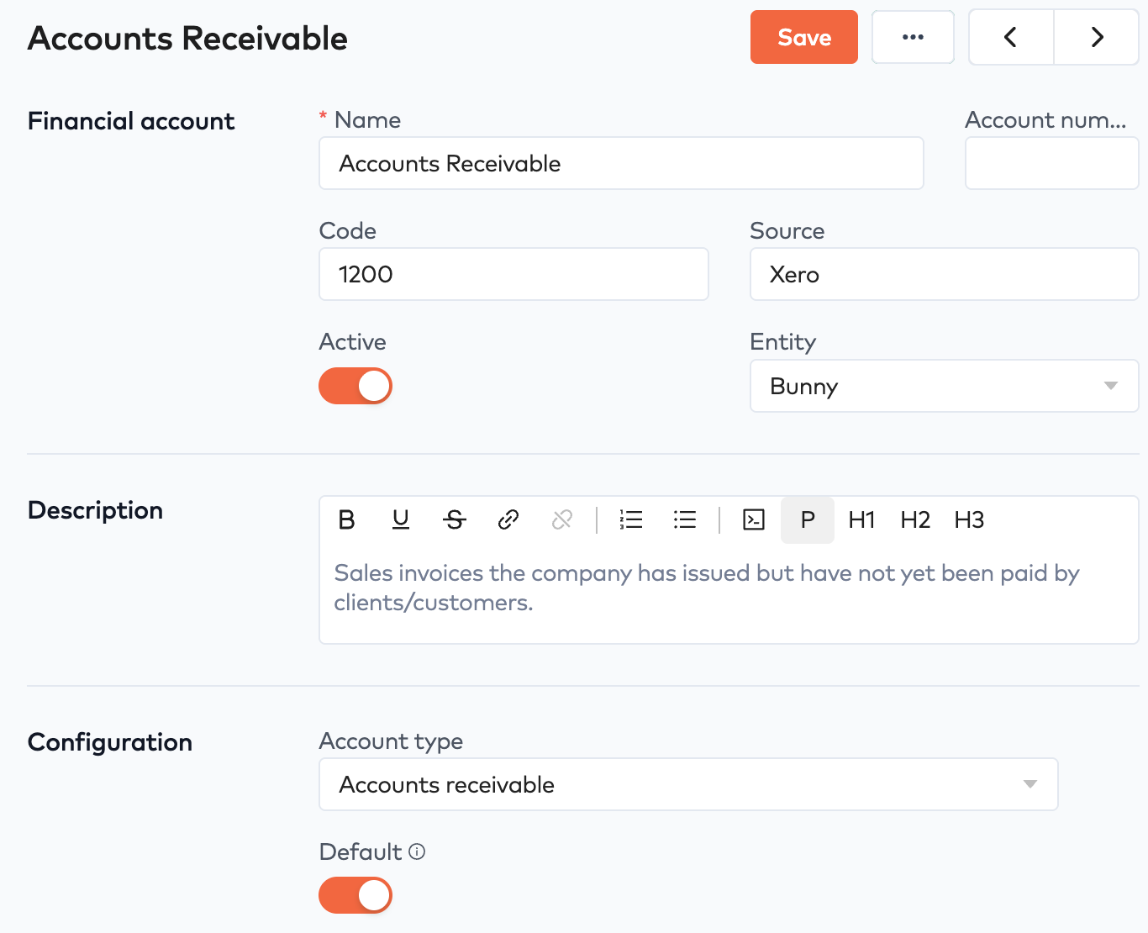Click the Source field containing Xero
The width and height of the screenshot is (1148, 933).
point(945,274)
